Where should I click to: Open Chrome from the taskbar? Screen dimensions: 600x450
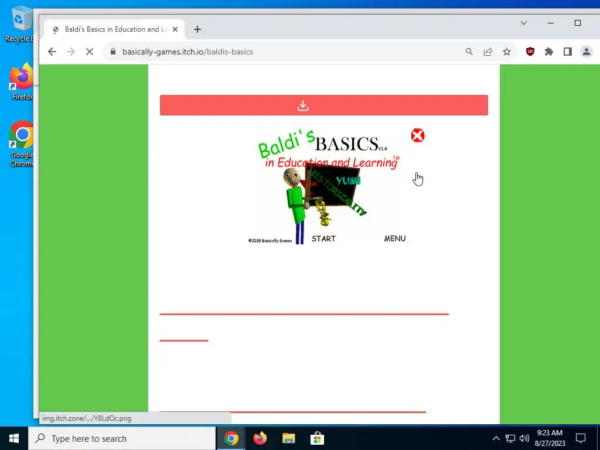coord(231,438)
